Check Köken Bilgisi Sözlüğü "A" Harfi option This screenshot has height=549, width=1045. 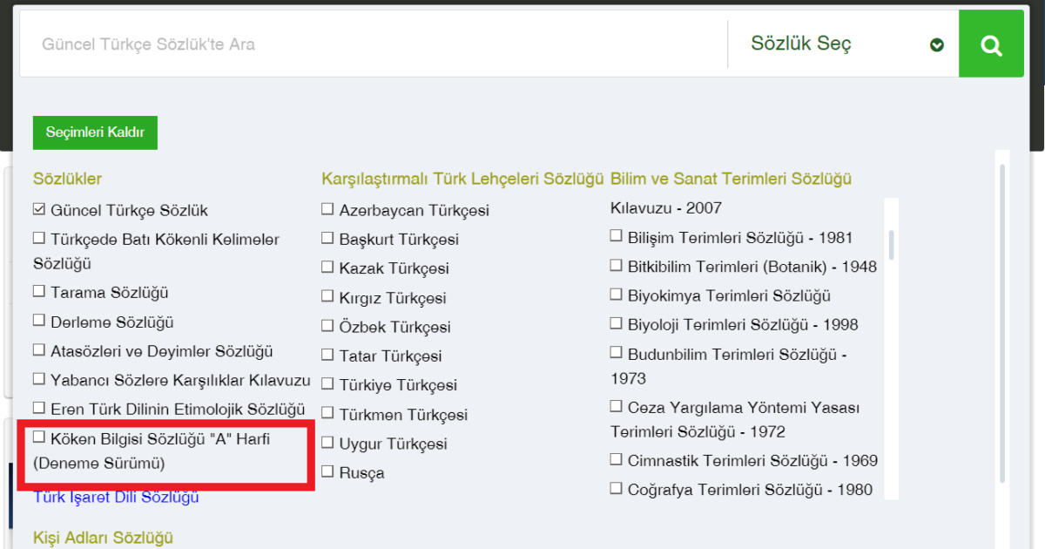(x=39, y=437)
